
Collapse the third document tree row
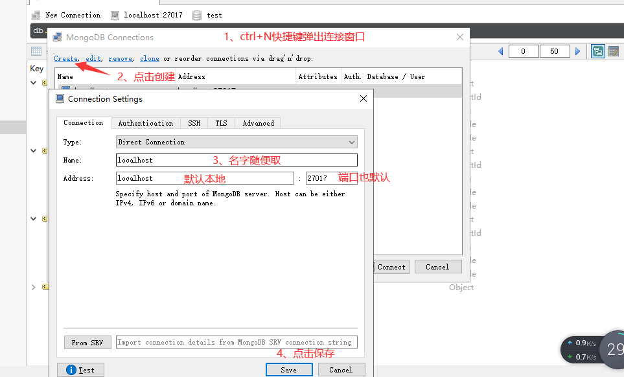click(34, 219)
